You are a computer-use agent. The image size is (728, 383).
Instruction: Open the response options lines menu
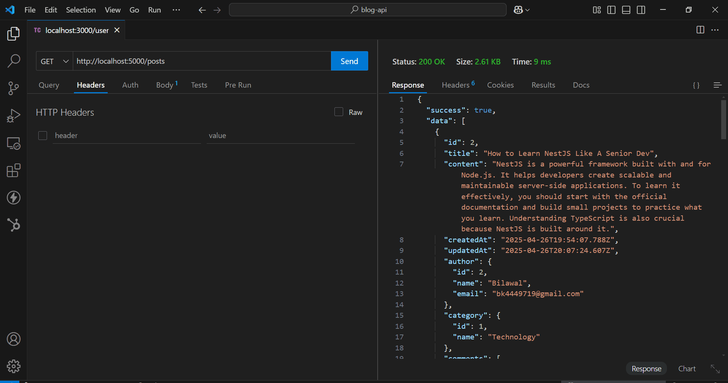point(717,85)
